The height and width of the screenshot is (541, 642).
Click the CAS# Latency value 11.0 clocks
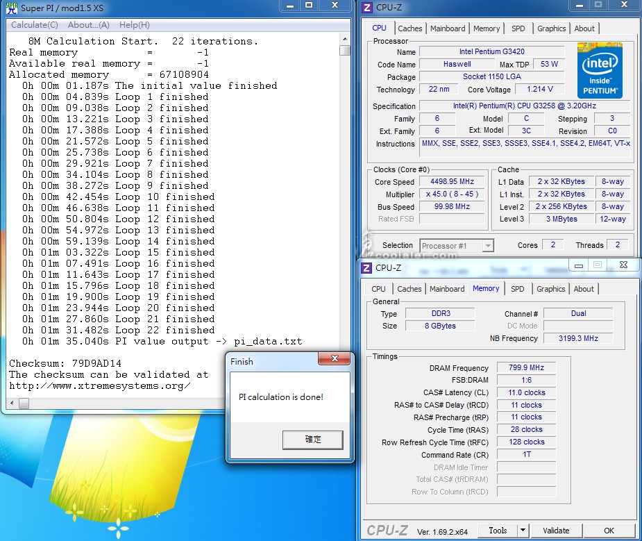click(526, 393)
